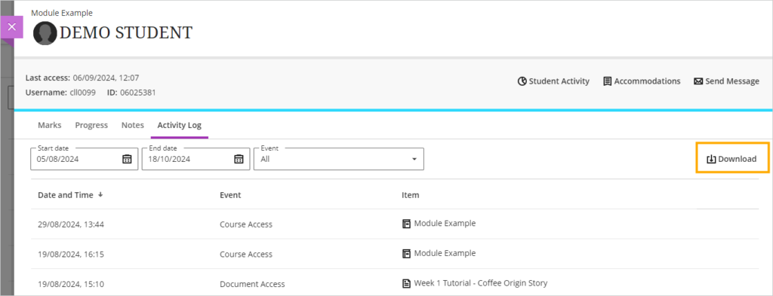Switch to the Marks tab
Screen dimensions: 773x296
[50, 125]
